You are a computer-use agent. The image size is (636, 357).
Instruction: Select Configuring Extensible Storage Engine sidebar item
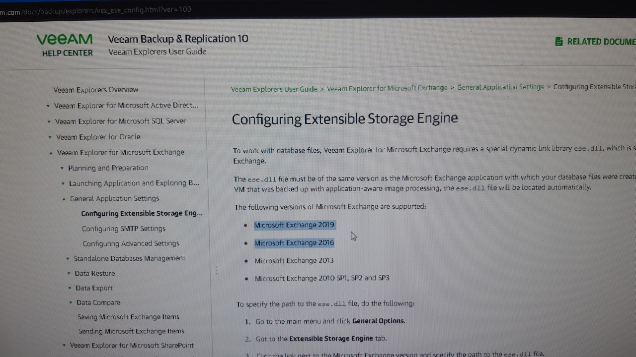142,214
